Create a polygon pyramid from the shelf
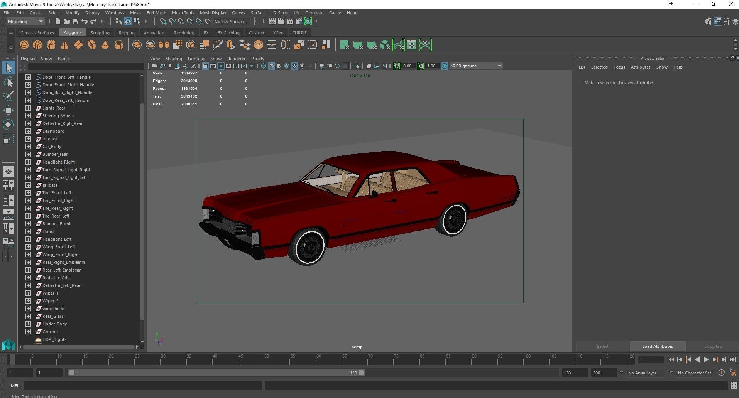Screen dimensions: 739x398 105,45
